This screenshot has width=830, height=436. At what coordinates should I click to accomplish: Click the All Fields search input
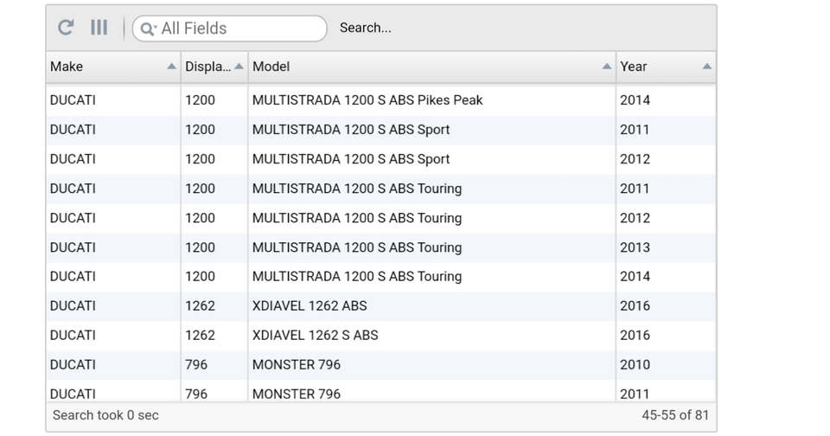tap(238, 29)
